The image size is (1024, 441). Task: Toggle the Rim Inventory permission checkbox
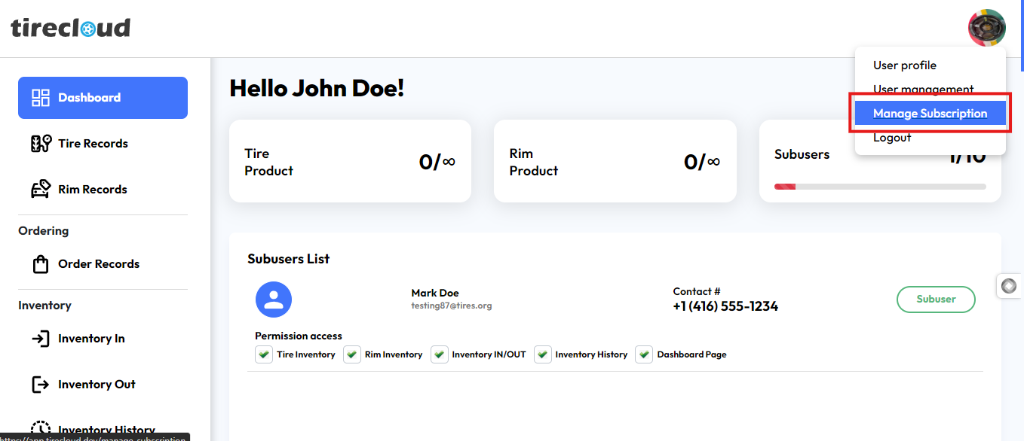[352, 354]
